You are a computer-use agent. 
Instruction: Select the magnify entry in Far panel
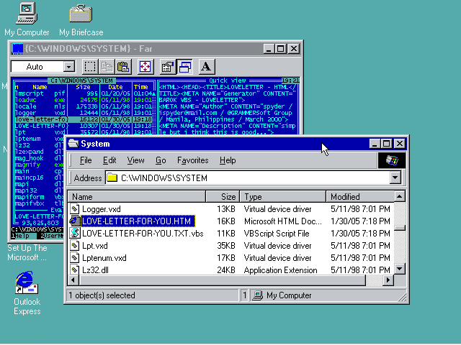pos(40,165)
